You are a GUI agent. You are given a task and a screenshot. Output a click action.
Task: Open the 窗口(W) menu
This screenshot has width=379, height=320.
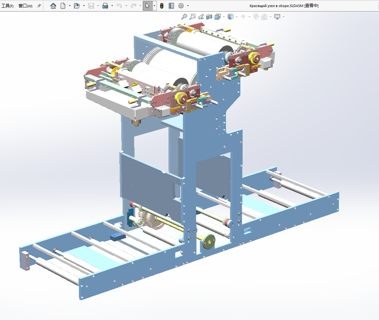(26, 6)
